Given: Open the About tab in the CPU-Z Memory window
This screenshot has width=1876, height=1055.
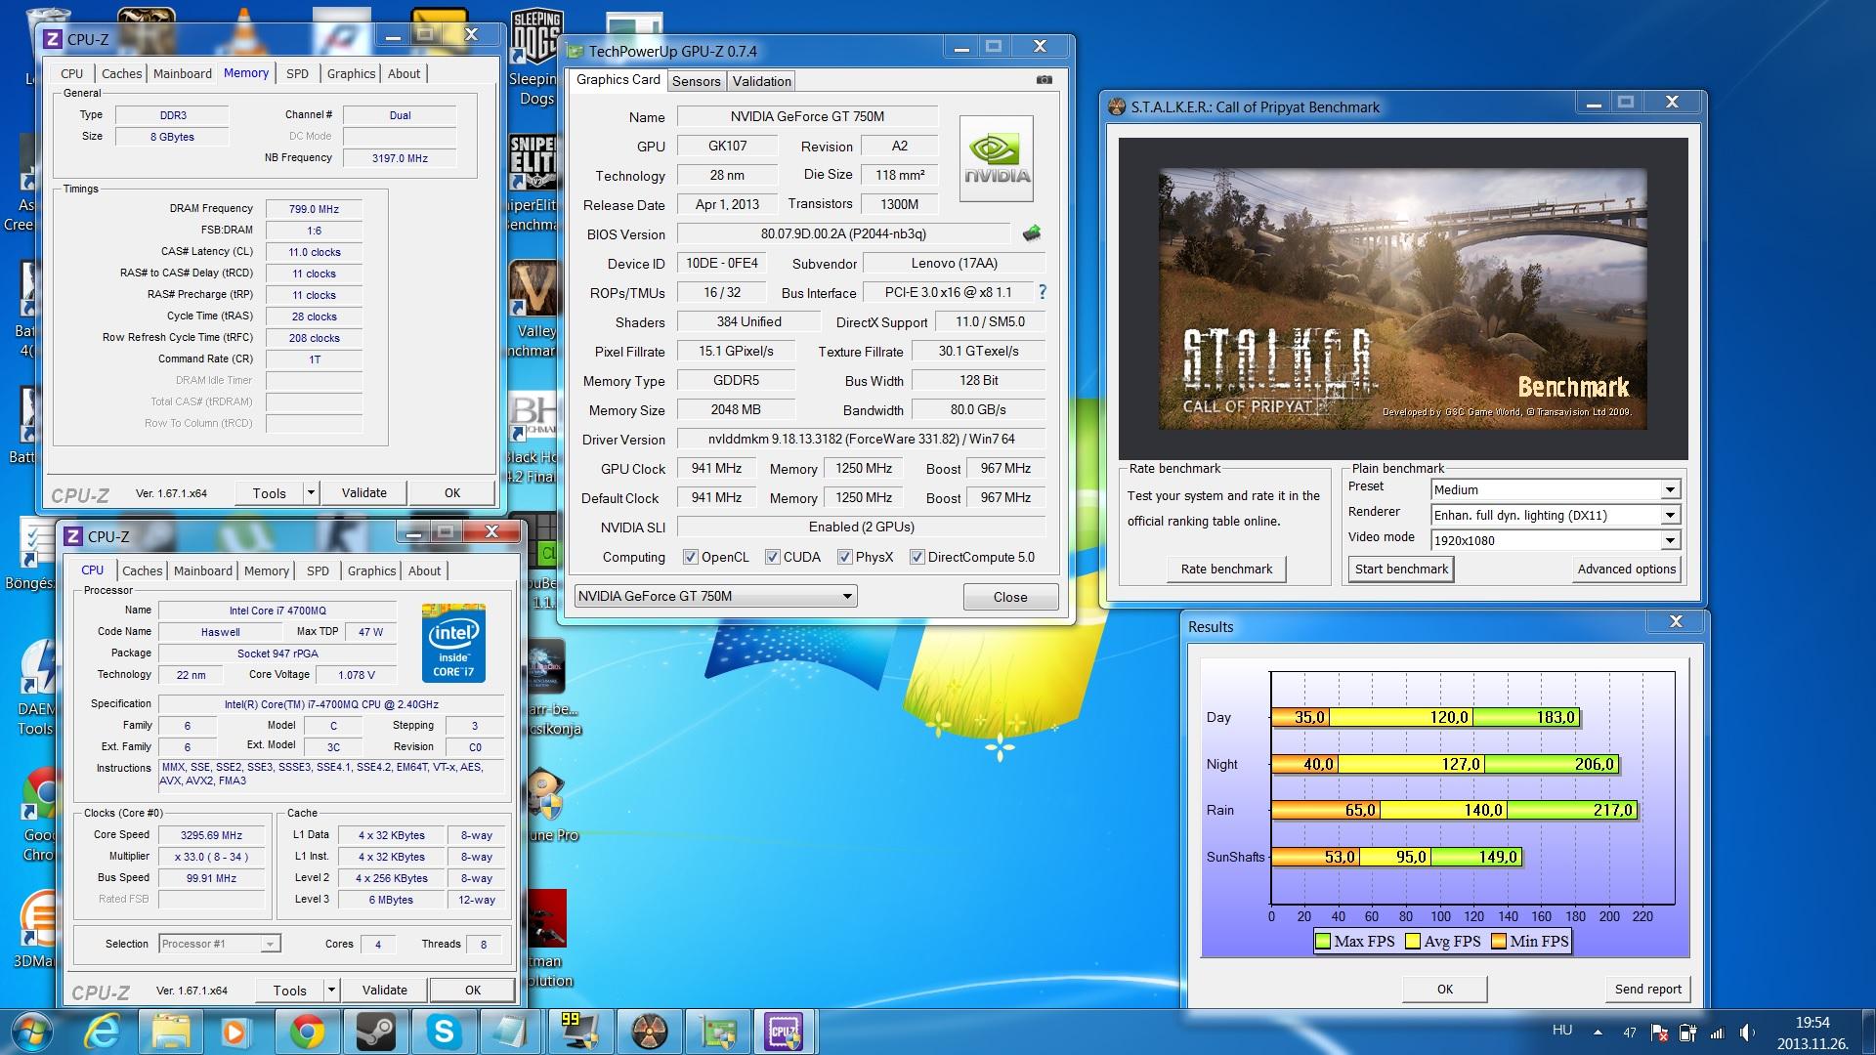Looking at the screenshot, I should [x=404, y=73].
